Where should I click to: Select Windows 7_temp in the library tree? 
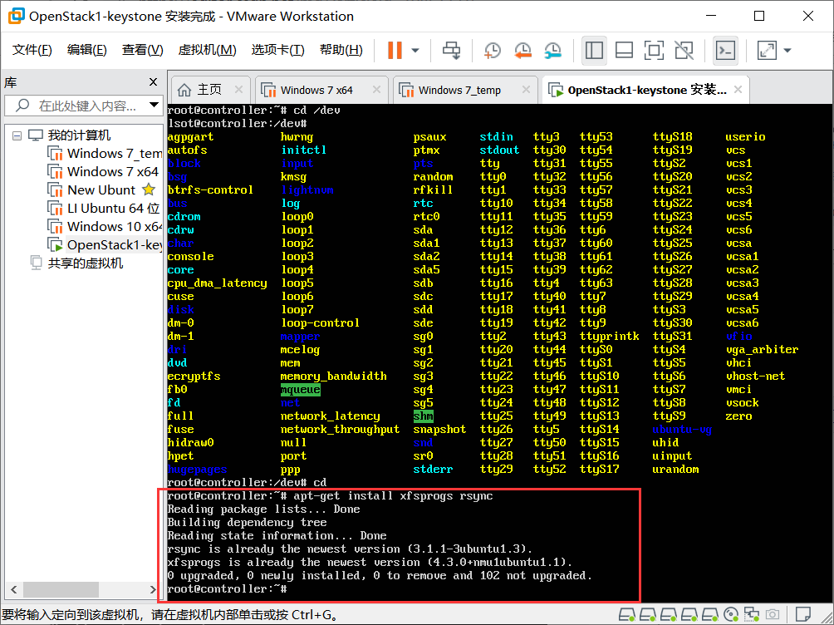click(x=114, y=154)
